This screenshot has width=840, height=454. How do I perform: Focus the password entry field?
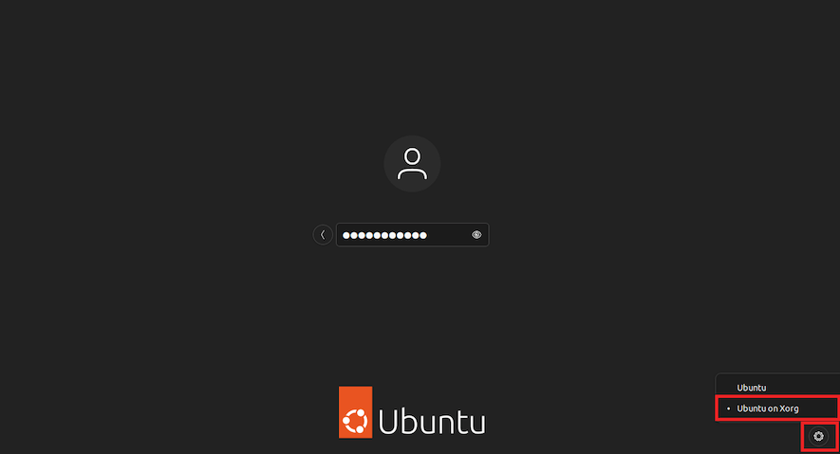[412, 235]
